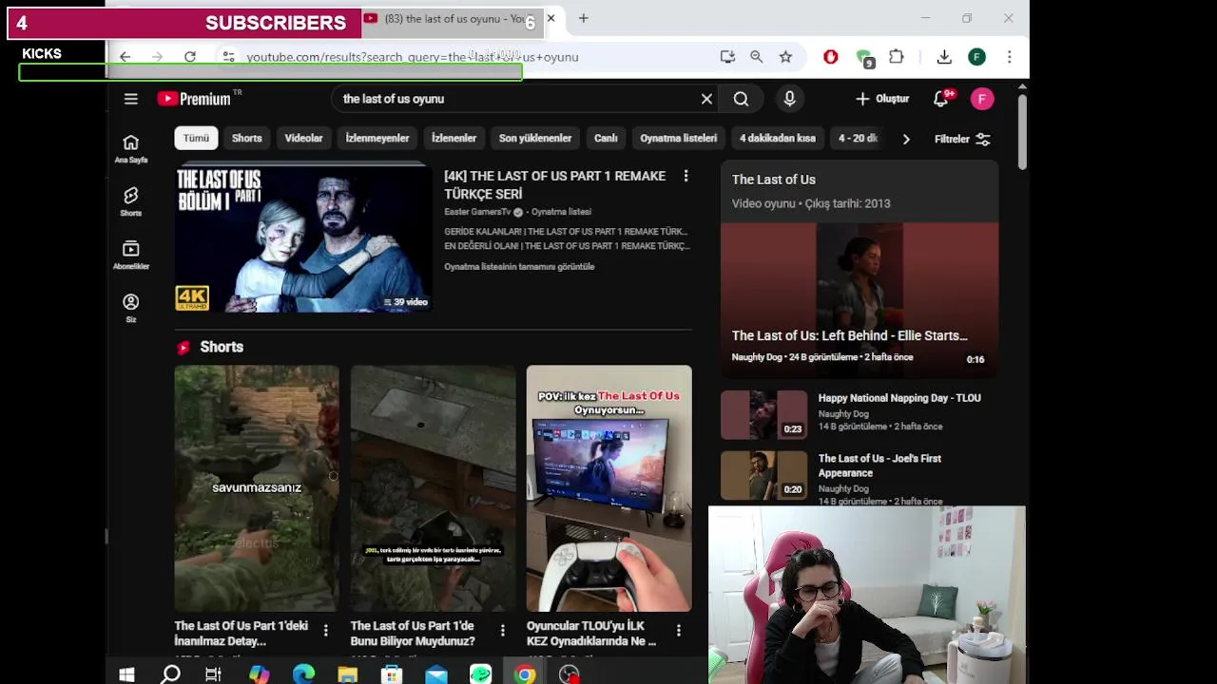Screen dimensions: 1217x684
Task: Open the Siz profile sidebar item
Action: pos(131,308)
